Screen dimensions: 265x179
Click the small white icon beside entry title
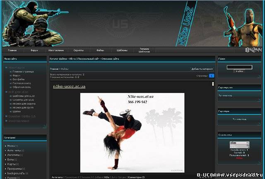pos(213,84)
